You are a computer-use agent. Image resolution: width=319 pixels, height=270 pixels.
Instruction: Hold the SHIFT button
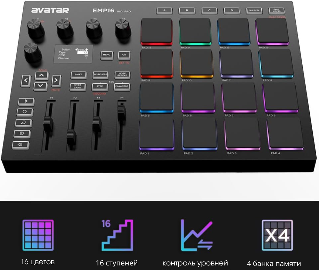[78, 75]
